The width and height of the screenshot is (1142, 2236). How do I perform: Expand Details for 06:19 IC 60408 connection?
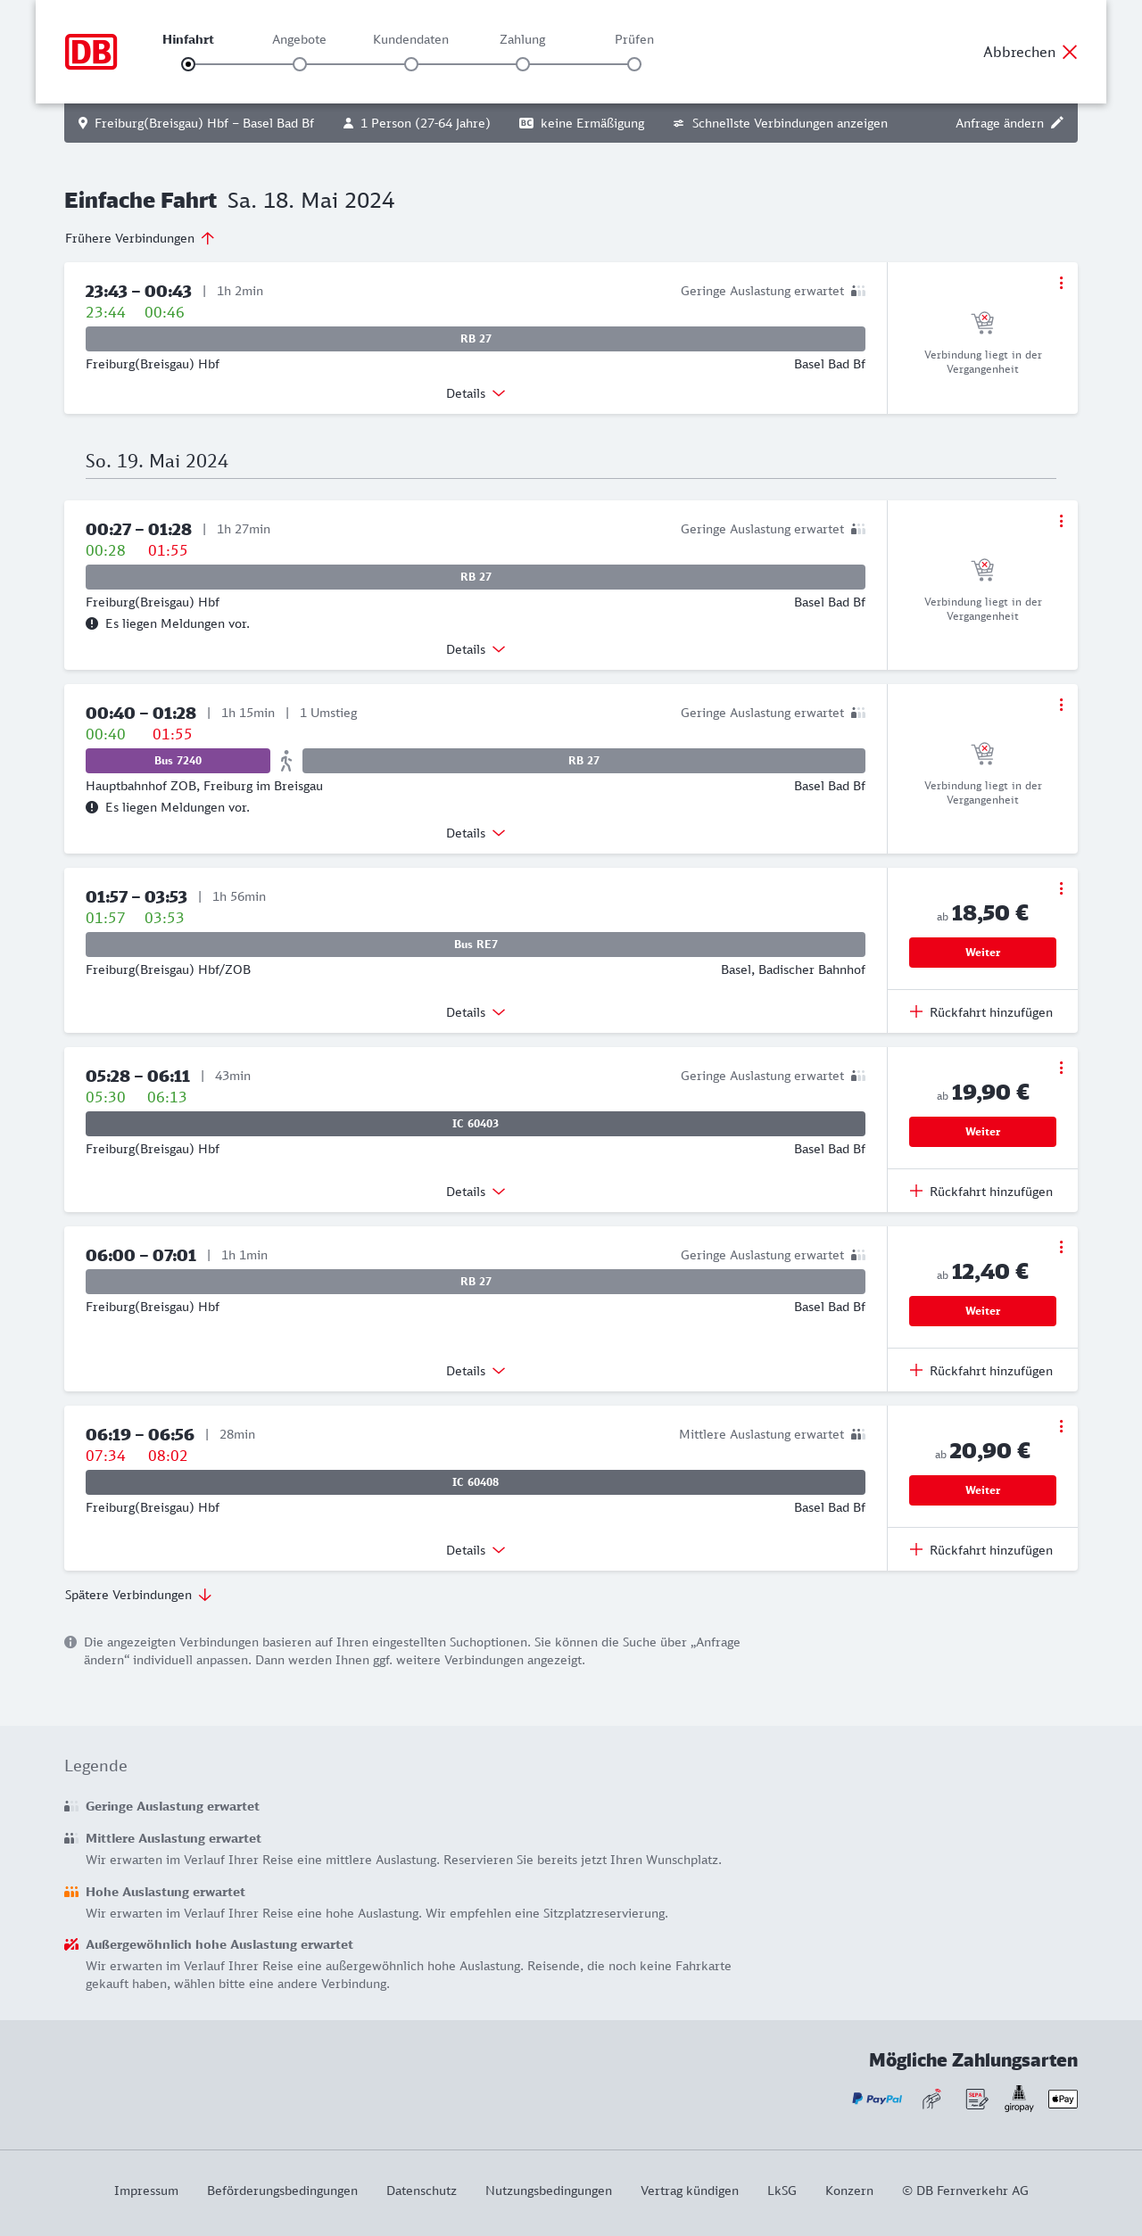tap(476, 1550)
